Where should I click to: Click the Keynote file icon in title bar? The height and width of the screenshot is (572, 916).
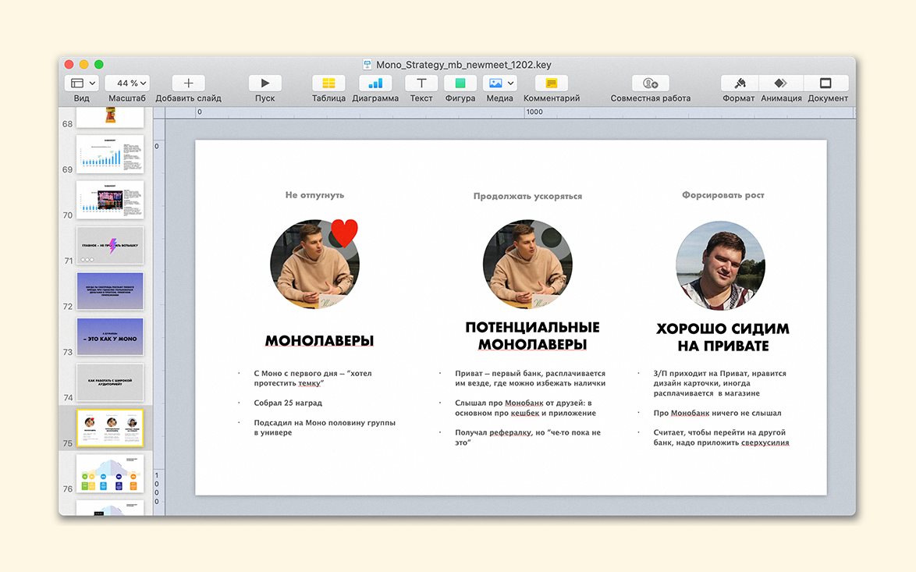[x=367, y=64]
